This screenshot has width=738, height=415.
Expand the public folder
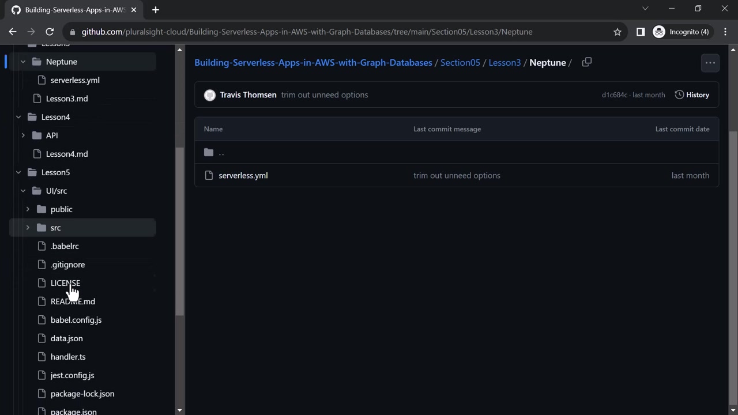[x=28, y=209]
